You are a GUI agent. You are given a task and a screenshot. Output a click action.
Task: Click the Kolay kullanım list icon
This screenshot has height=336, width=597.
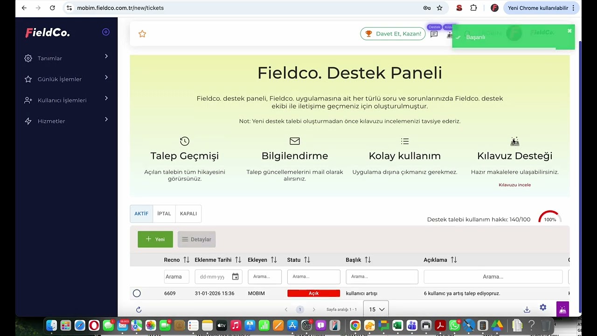(x=405, y=141)
